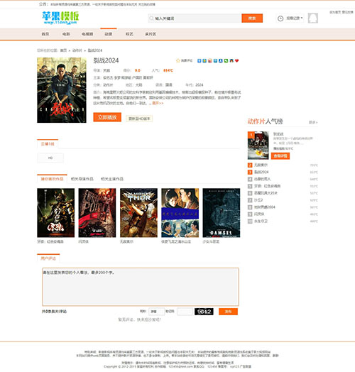Click orange publish comment button
Image resolution: width=355 pixels, height=372 pixels.
click(x=228, y=312)
